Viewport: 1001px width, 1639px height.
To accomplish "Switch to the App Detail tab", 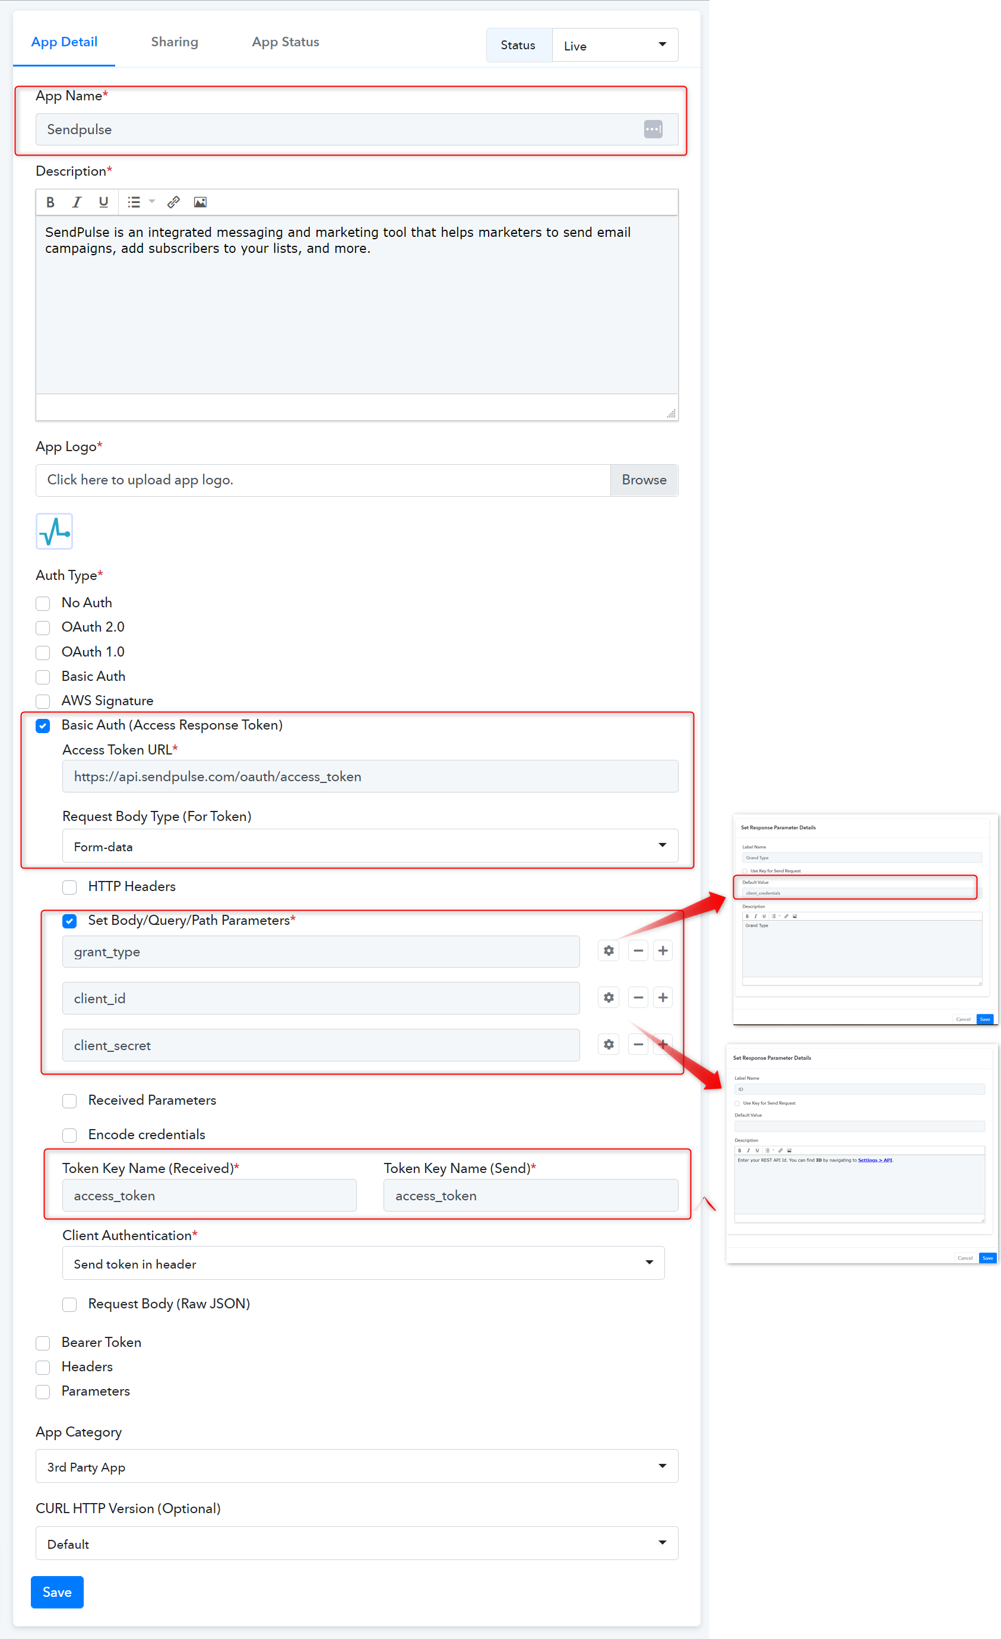I will pos(65,42).
